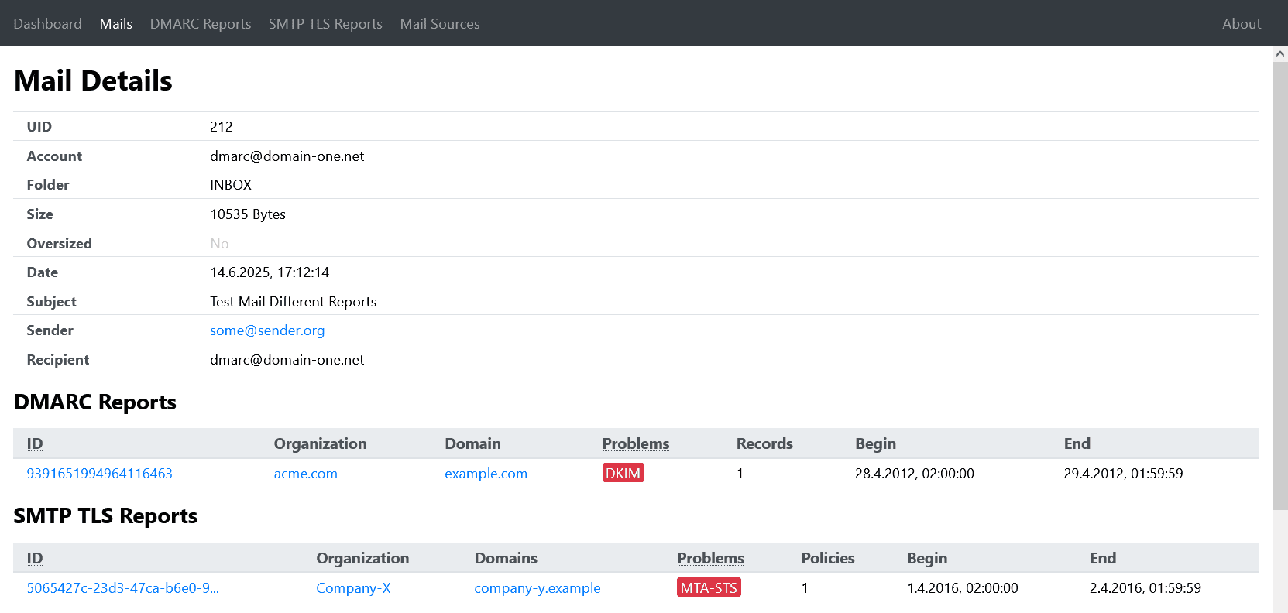Click TLS begin date 1.4.2016, 02:00:00
Screen dimensions: 1288x613
[963, 588]
